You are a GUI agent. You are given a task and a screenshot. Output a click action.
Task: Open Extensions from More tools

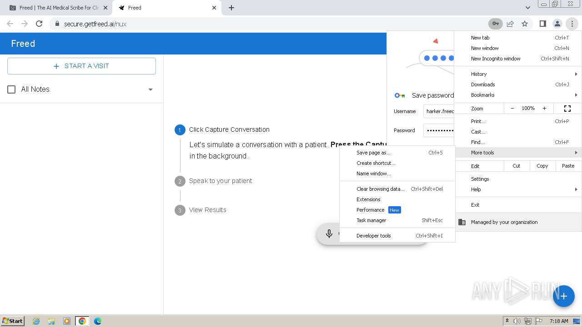(x=397, y=199)
